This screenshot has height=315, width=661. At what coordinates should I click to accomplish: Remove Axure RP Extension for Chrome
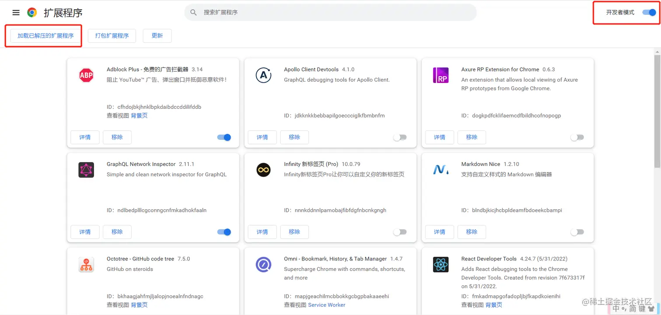pyautogui.click(x=472, y=137)
